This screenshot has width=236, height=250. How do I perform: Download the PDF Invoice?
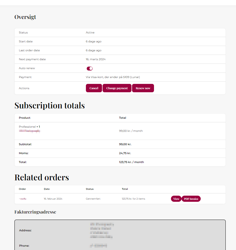191,199
